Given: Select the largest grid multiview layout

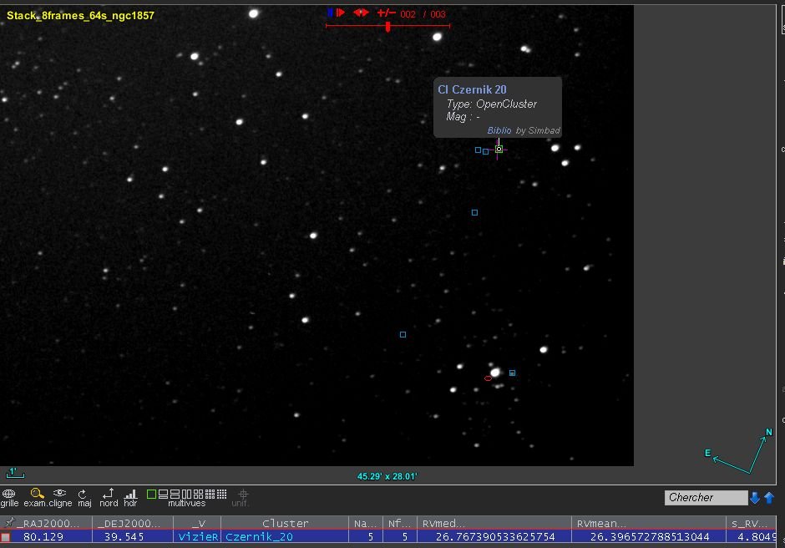Looking at the screenshot, I should (221, 494).
